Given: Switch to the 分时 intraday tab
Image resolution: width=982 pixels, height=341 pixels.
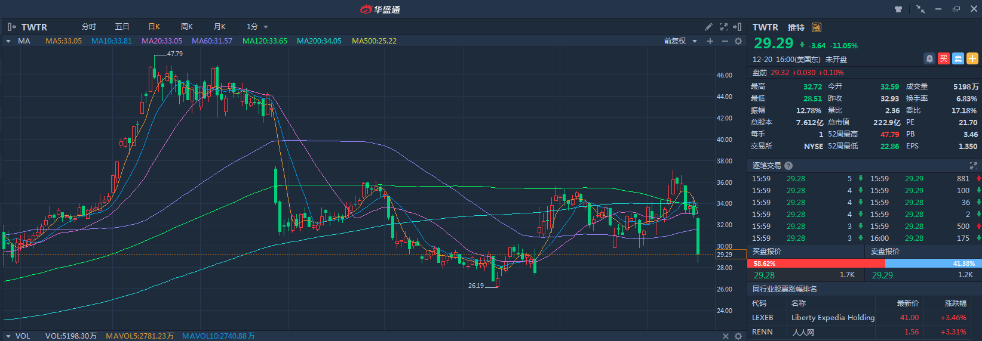Looking at the screenshot, I should [89, 27].
